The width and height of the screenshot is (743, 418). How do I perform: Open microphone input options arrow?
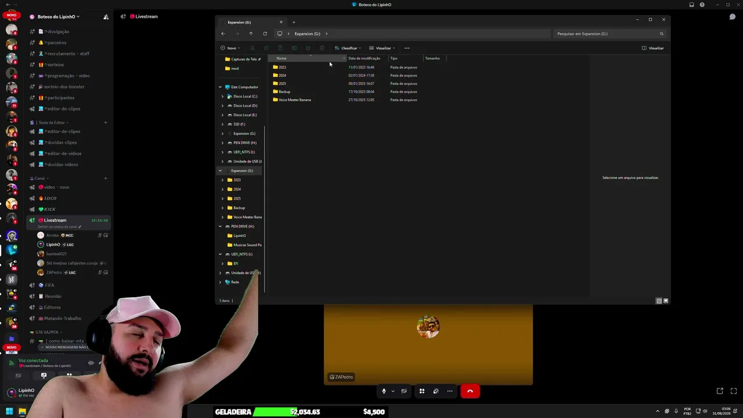pyautogui.click(x=393, y=391)
